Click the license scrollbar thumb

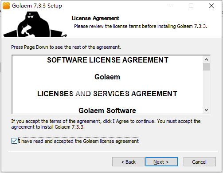206,67
